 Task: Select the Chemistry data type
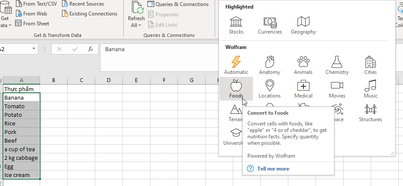(337, 65)
